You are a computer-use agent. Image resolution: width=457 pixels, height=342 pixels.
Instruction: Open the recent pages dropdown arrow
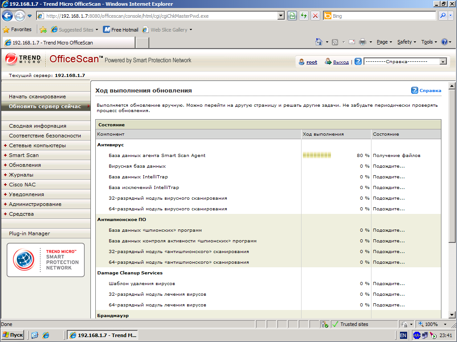click(x=30, y=16)
